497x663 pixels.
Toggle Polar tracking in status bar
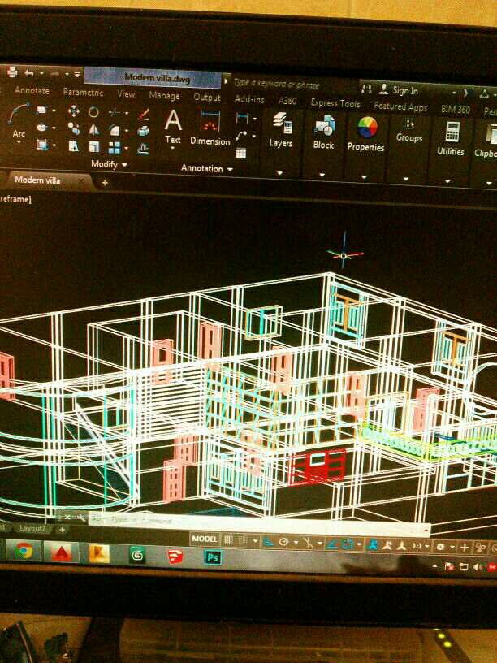(283, 542)
